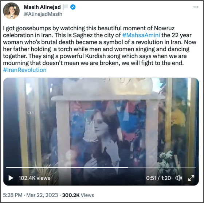Click the 300.2K Views count
Image resolution: width=204 pixels, height=203 pixels.
78,195
